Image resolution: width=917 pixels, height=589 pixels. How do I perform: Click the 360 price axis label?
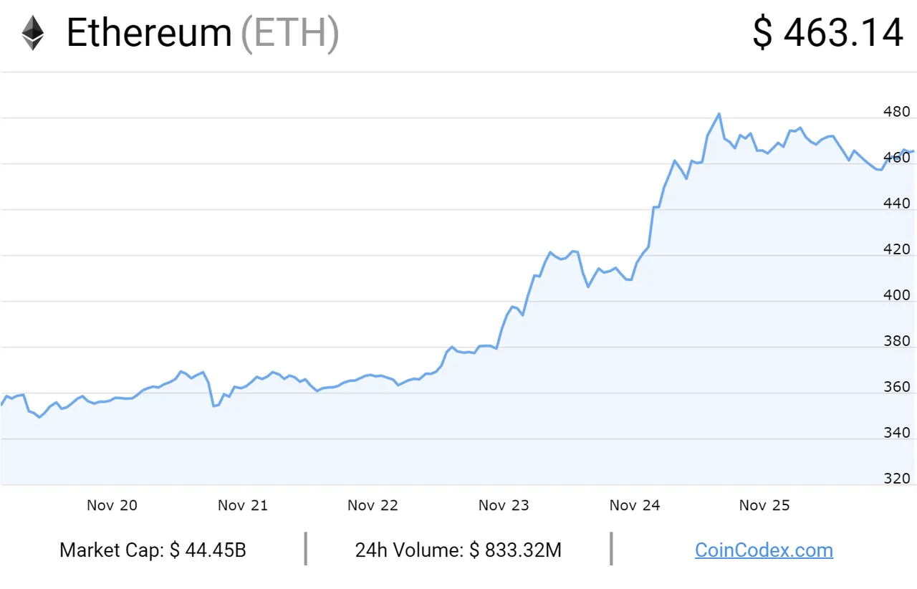[897, 387]
